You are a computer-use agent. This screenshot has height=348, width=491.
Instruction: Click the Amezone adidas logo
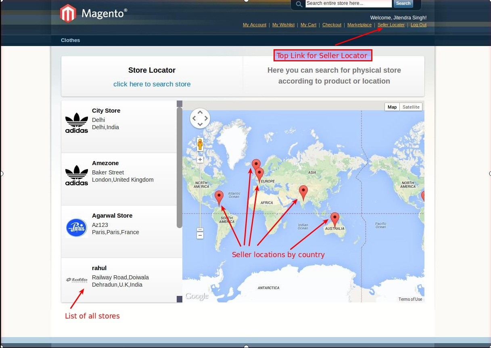77,175
